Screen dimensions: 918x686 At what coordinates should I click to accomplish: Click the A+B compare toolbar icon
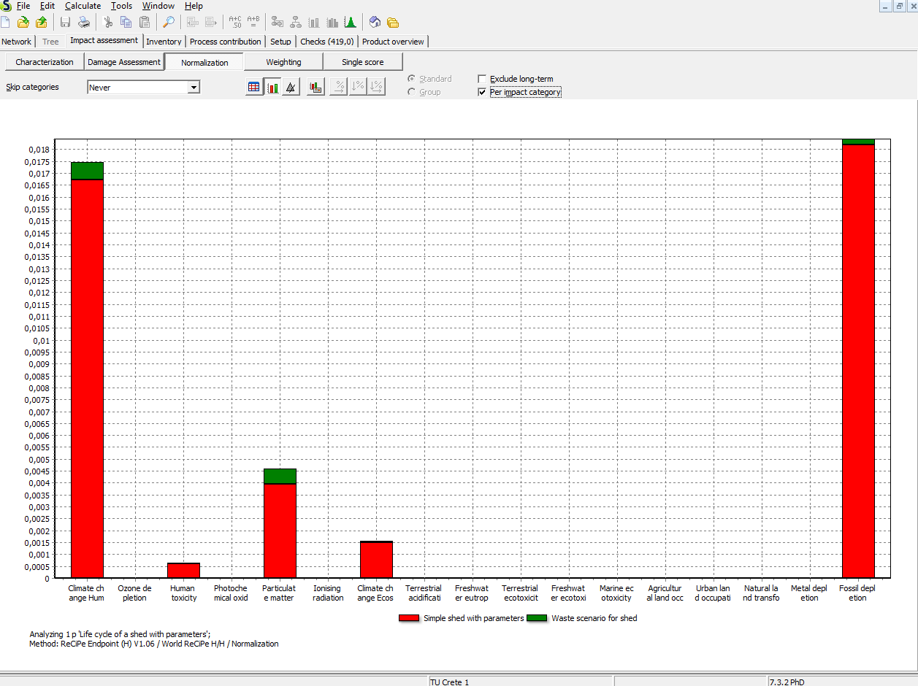(x=253, y=22)
